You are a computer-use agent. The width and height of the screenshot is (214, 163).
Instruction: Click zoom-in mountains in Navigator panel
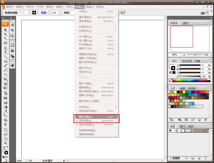tap(206, 54)
